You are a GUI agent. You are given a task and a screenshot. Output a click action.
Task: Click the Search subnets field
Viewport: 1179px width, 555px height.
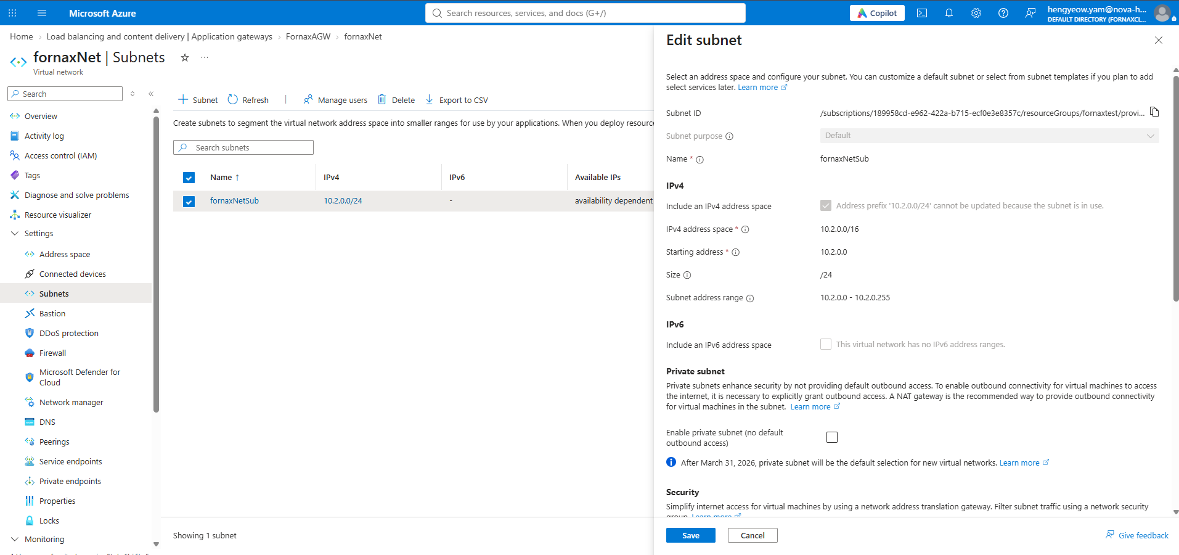pyautogui.click(x=243, y=147)
